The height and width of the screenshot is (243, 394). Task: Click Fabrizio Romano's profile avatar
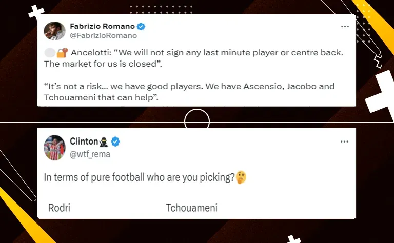(54, 31)
